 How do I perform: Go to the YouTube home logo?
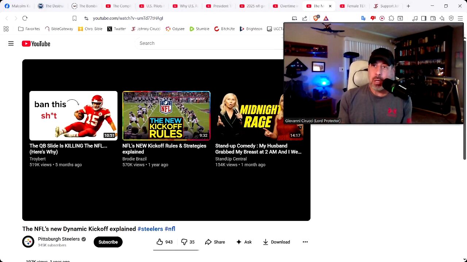36,44
